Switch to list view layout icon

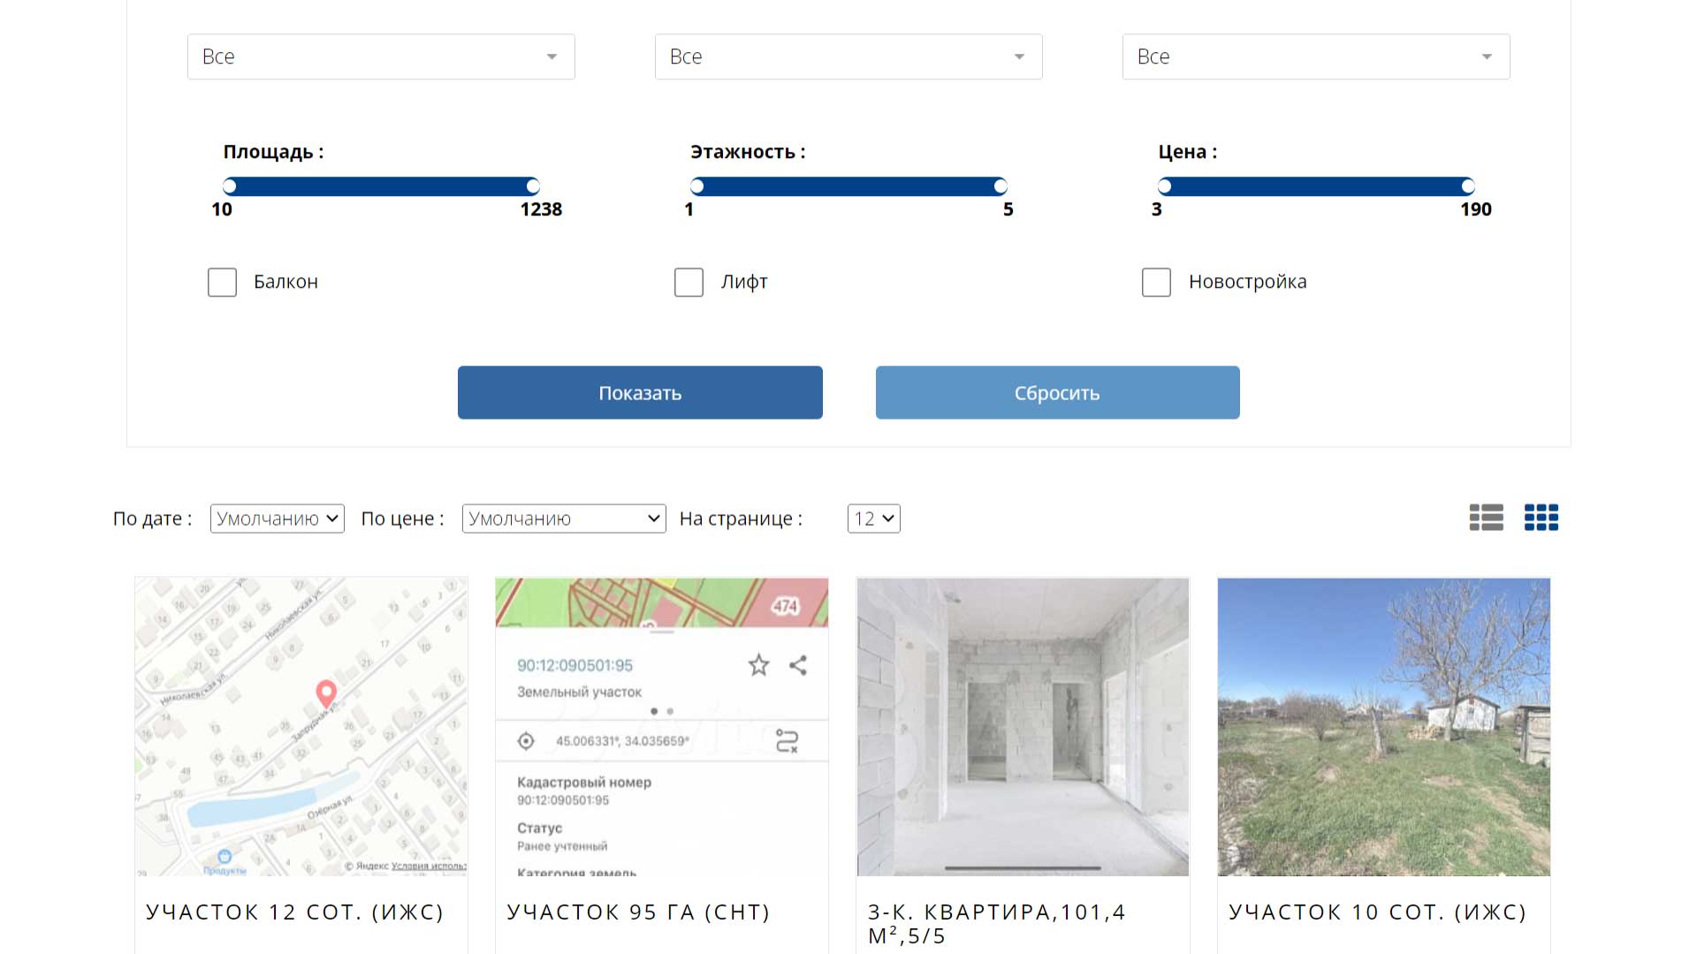[x=1486, y=518]
